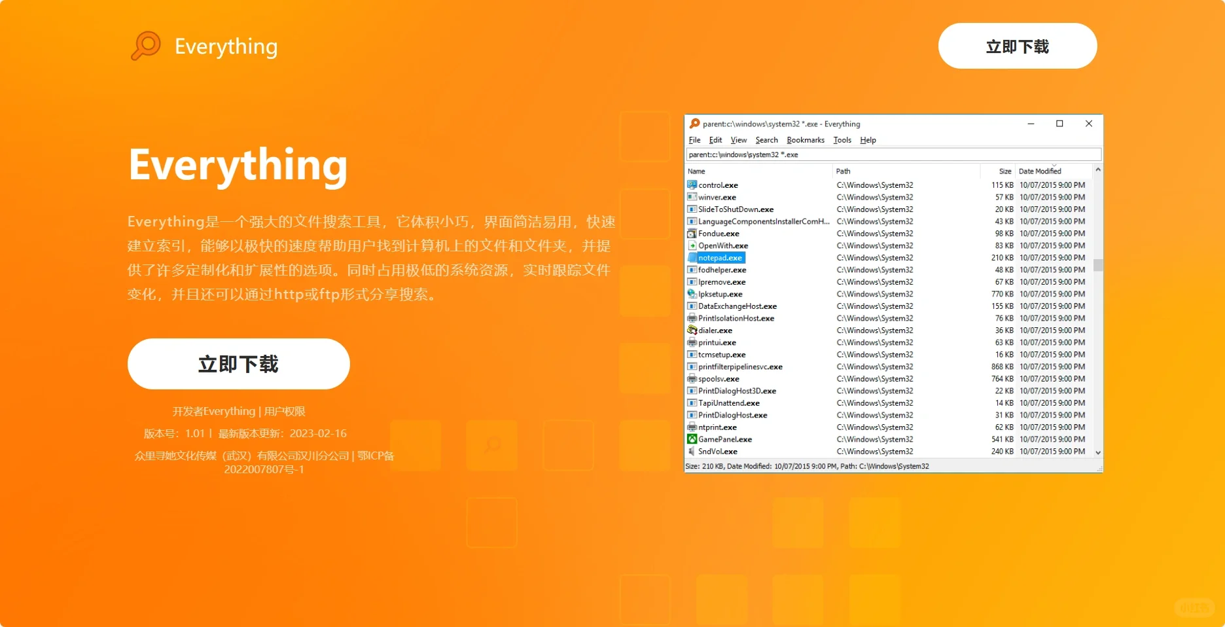Viewport: 1225px width, 627px height.
Task: Select the spoolsv.exe printer icon
Action: click(x=692, y=379)
